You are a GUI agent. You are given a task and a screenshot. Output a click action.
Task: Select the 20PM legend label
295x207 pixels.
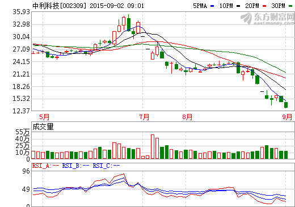252,6
